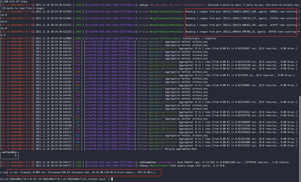Click timestamp '20:29:30.645320'
Screen dimensions: 301x182
coord(61,72)
